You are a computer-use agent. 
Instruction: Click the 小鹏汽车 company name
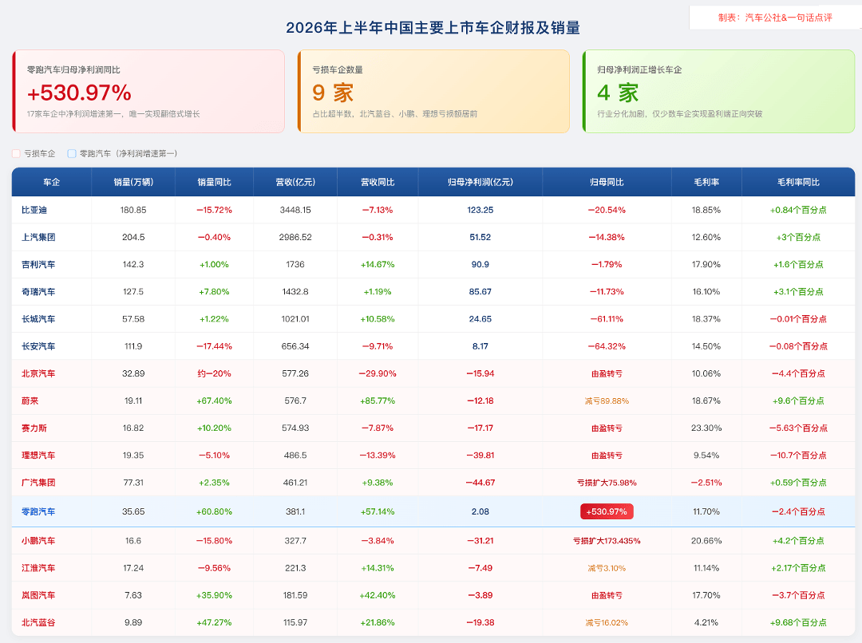click(x=38, y=541)
